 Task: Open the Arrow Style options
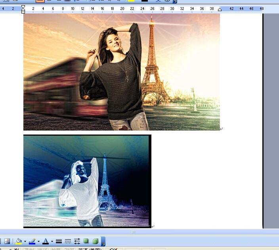(77, 241)
